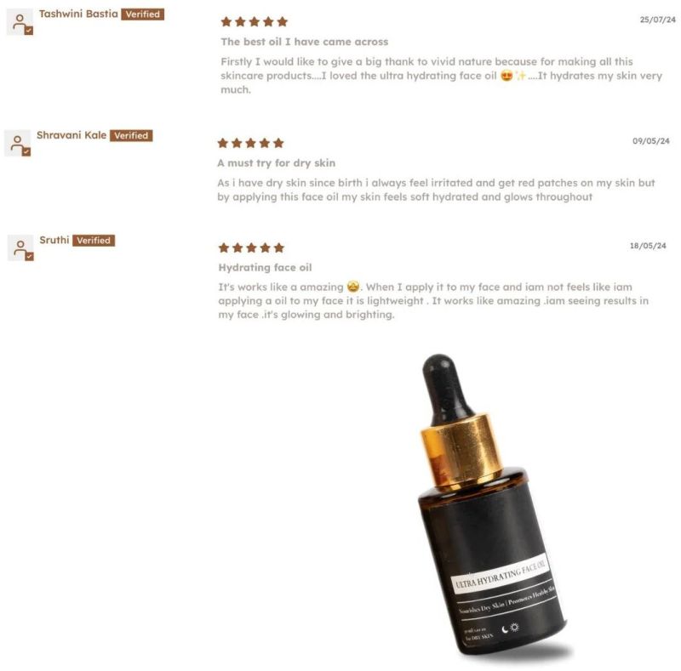
Task: Click review title 'Hydrating face oil'
Action: tap(265, 268)
